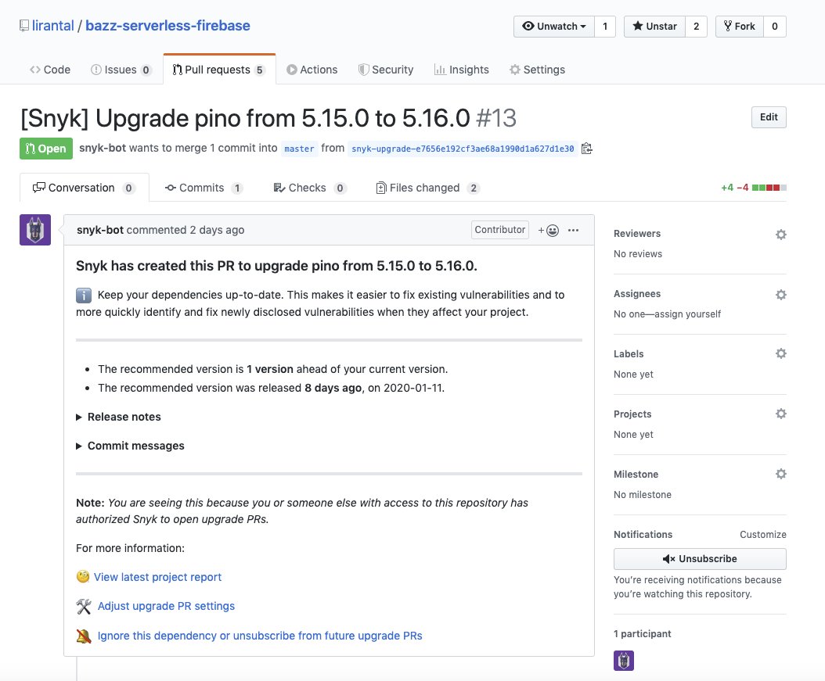This screenshot has width=825, height=681.
Task: Open comment options three-dot menu
Action: [574, 230]
